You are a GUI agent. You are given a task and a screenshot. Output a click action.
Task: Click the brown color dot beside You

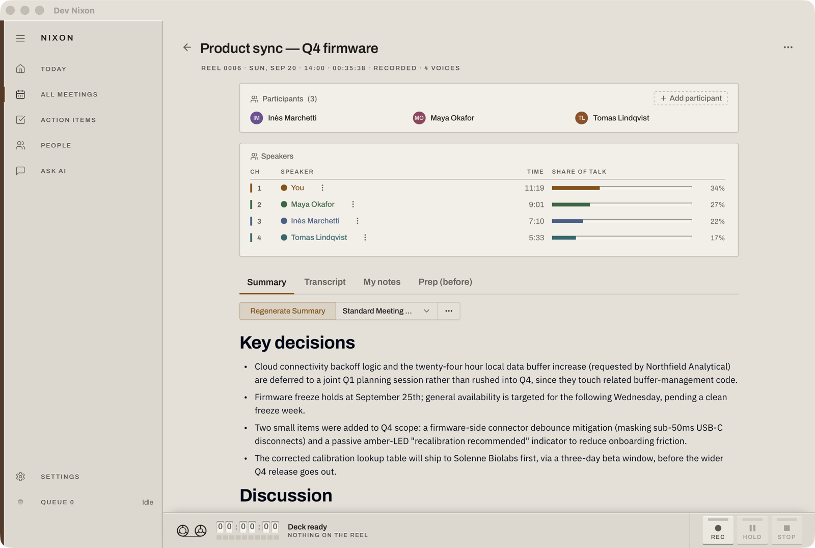point(284,188)
